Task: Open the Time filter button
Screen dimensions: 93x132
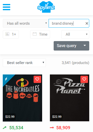Action: tap(40, 34)
